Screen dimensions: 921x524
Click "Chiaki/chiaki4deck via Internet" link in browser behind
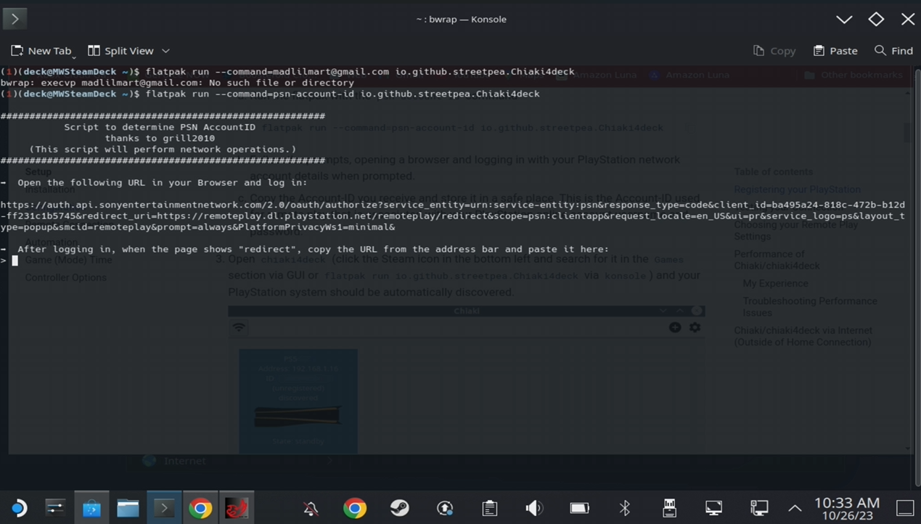click(803, 336)
